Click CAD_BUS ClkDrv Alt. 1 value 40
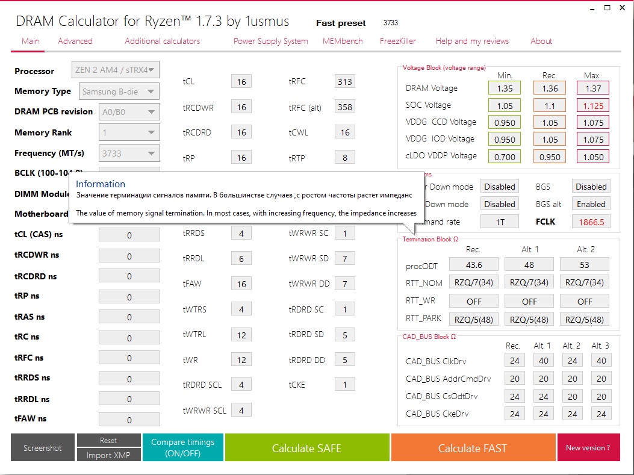Screen dimensions: 634x475 (544, 360)
